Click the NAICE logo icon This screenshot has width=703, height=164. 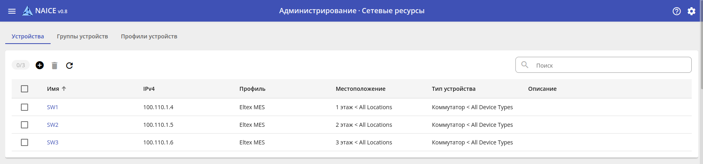click(x=27, y=11)
